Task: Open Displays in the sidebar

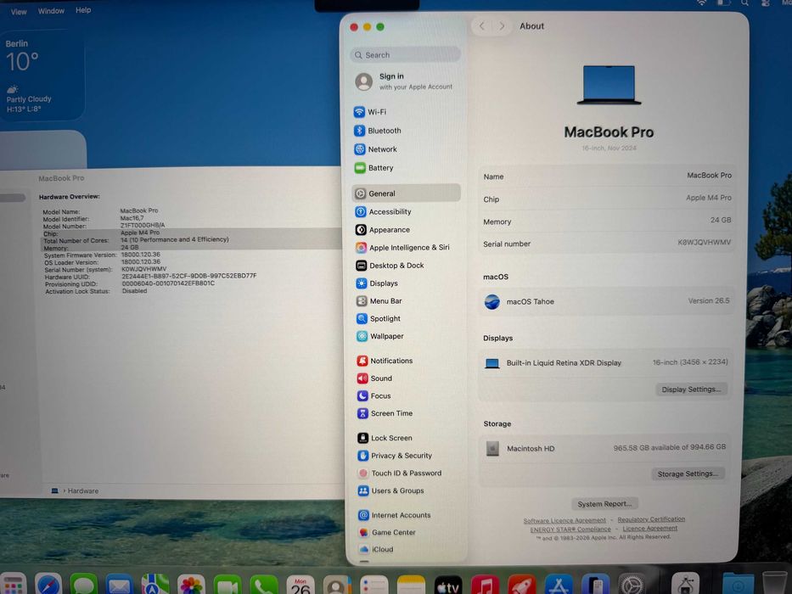Action: point(377,283)
